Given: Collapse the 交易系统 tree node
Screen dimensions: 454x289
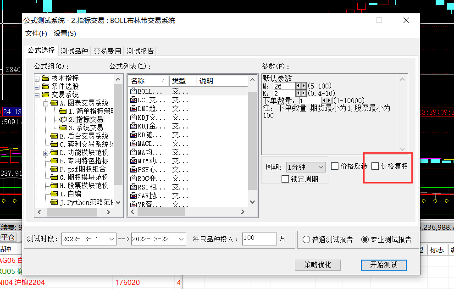Looking at the screenshot, I should [x=37, y=95].
